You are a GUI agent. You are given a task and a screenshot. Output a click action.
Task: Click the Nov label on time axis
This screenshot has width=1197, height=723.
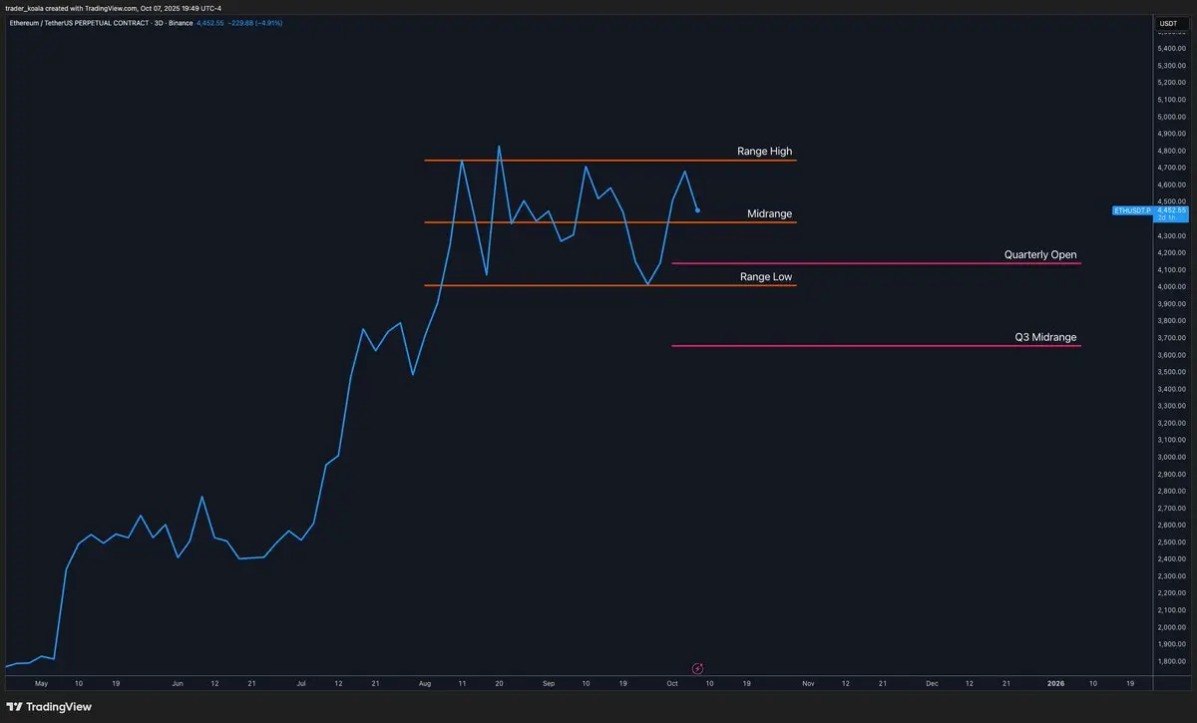click(x=808, y=684)
